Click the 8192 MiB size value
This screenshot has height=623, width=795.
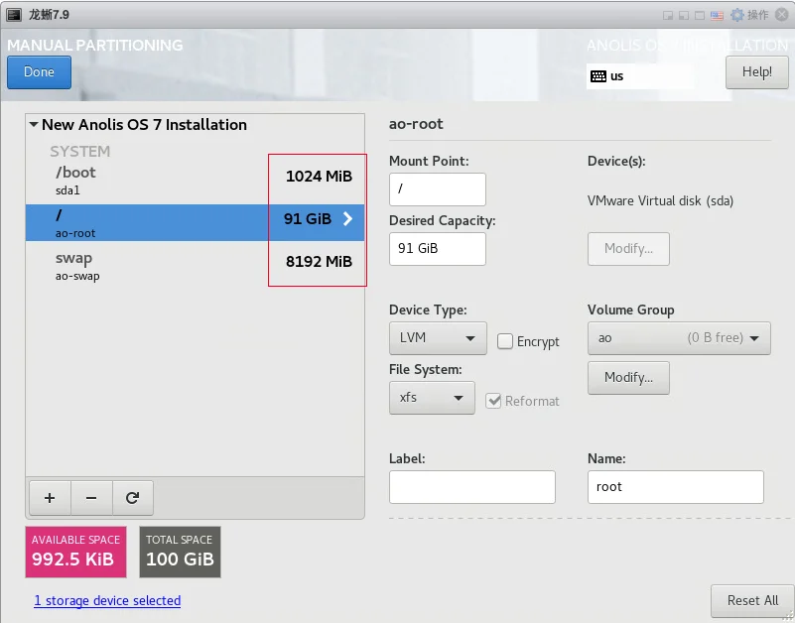tap(319, 262)
